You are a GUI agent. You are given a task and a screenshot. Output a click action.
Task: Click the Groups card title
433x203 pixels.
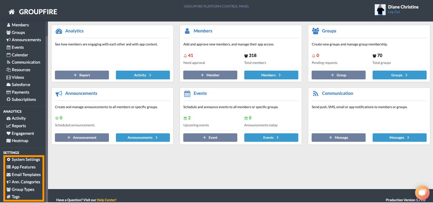329,31
